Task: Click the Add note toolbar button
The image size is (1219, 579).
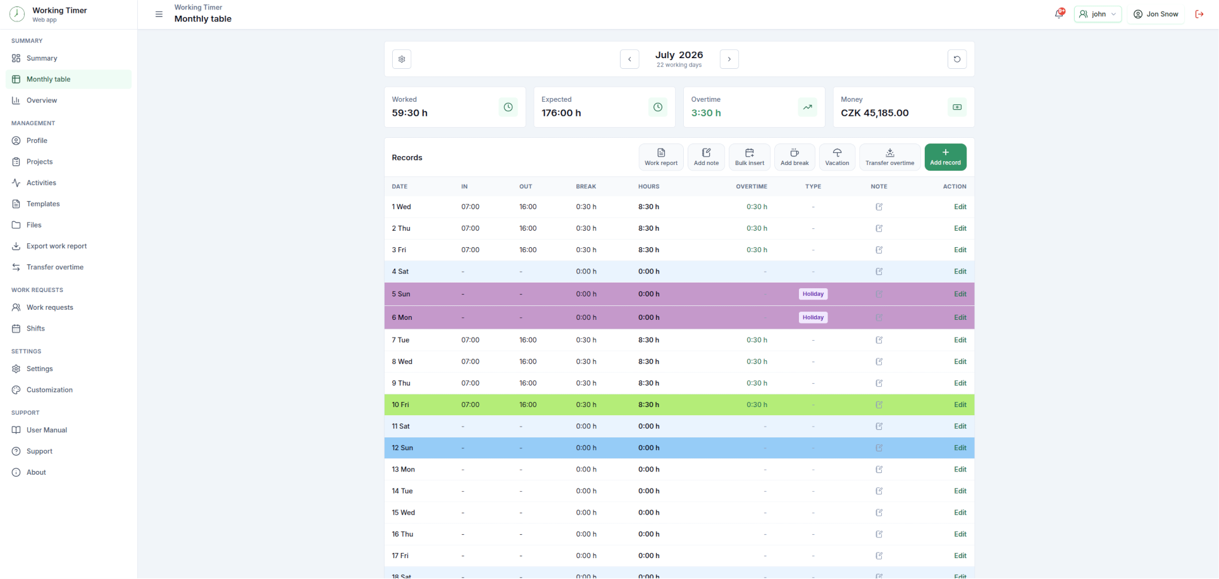Action: pos(706,157)
